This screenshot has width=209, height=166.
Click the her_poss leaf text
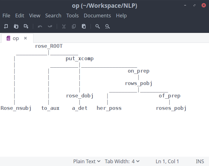109,108
